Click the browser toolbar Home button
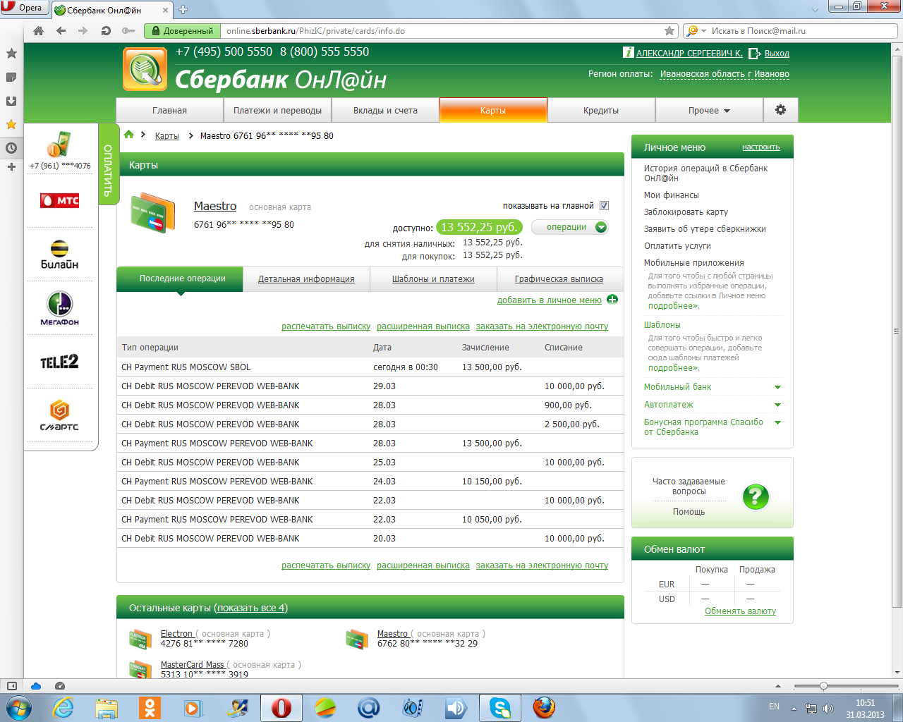The height and width of the screenshot is (722, 903). point(39,31)
